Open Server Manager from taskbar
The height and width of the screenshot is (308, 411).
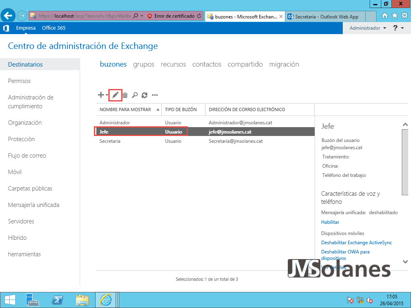32,300
